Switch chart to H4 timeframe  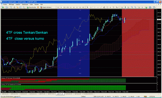(74, 7)
